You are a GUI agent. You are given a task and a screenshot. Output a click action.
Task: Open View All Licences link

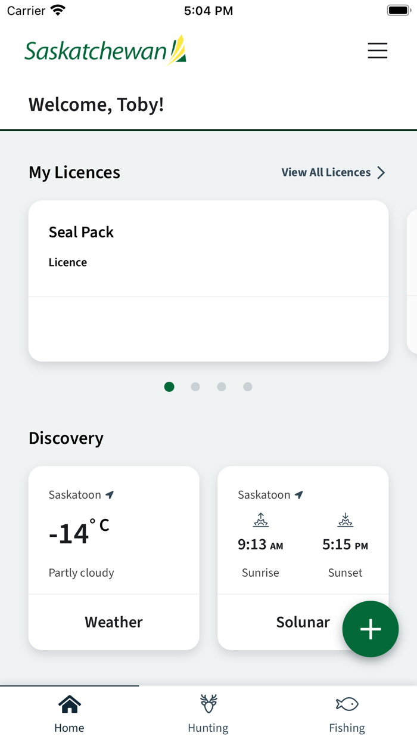point(334,172)
